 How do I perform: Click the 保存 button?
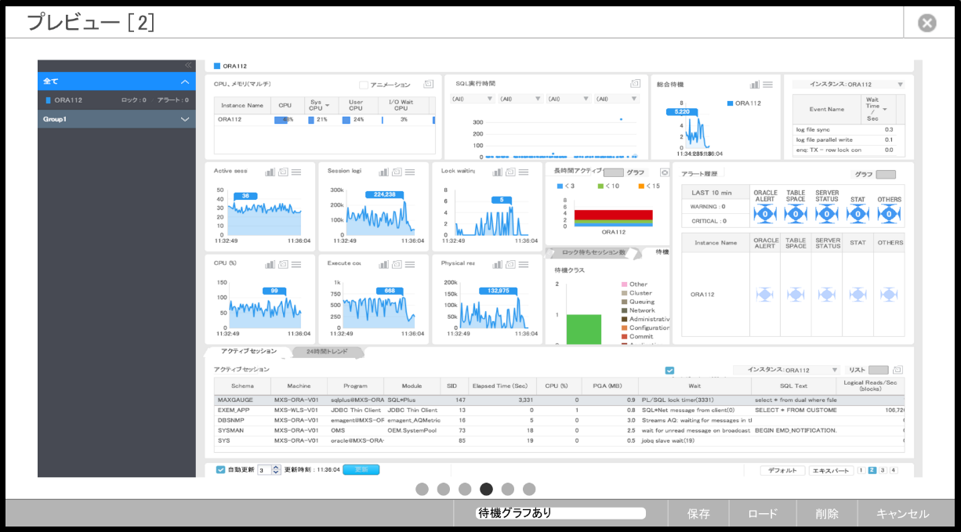coord(698,514)
